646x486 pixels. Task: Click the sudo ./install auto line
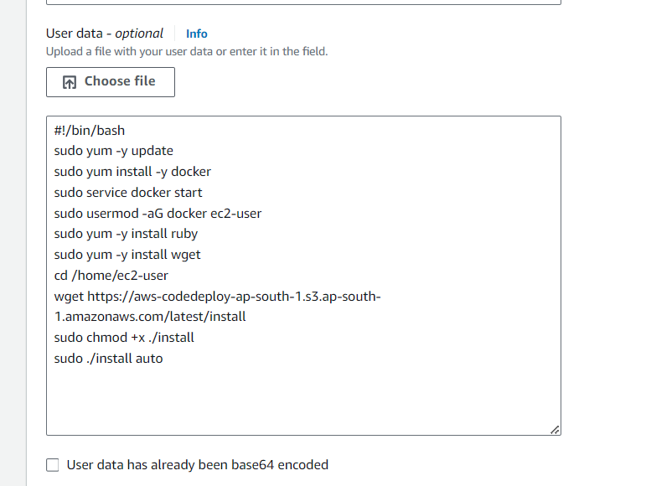108,359
